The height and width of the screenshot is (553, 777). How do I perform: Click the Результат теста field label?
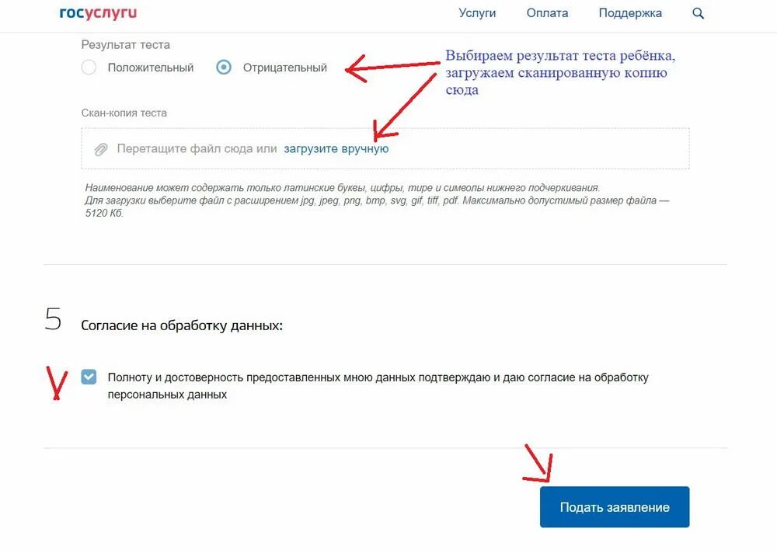point(125,45)
